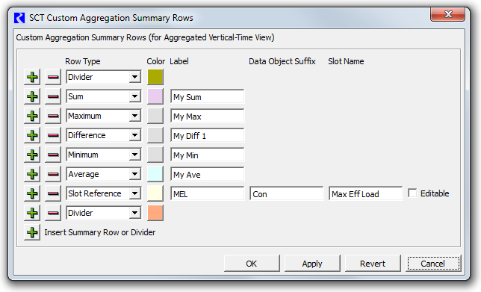
Task: Click the plus icon on the olive Divider row
Action: click(32, 77)
